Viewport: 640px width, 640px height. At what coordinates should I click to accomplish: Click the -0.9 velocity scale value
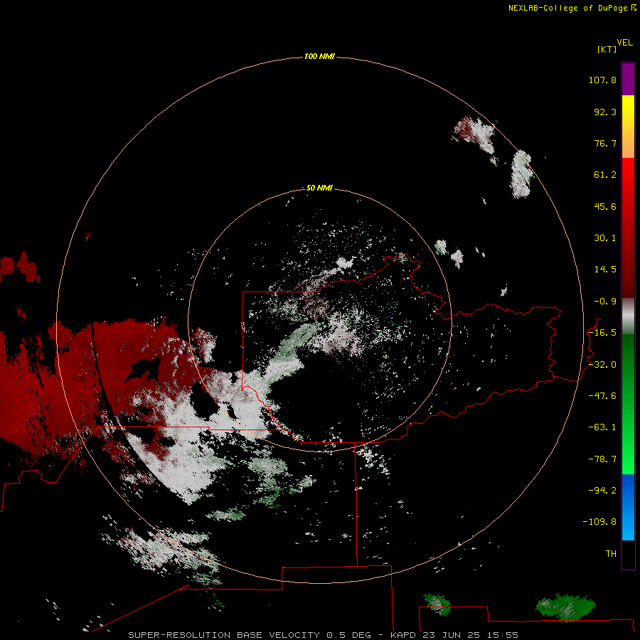click(x=605, y=302)
